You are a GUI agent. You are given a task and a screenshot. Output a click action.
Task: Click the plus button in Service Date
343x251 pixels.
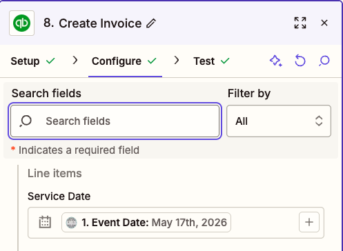click(x=309, y=222)
